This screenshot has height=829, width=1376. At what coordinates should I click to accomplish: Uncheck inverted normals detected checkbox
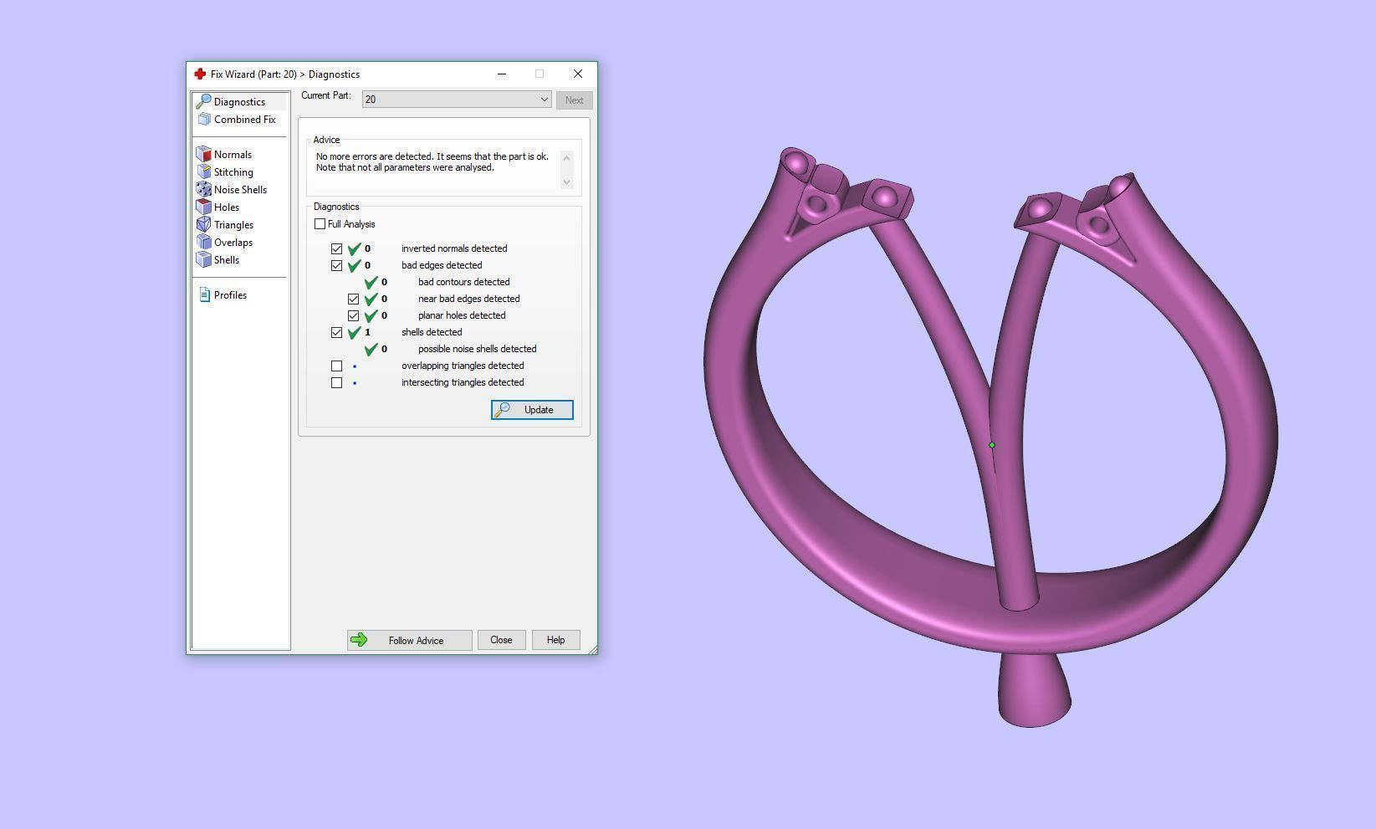[x=337, y=249]
